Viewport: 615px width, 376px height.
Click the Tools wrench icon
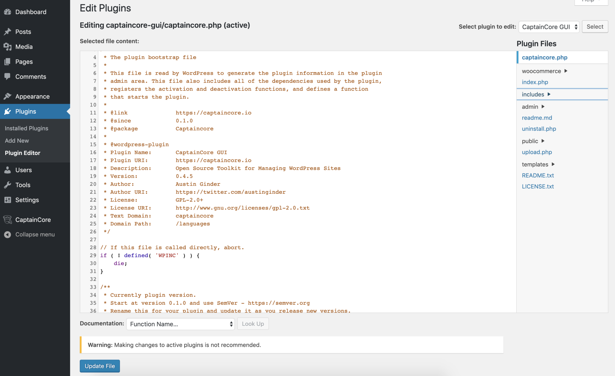(8, 185)
